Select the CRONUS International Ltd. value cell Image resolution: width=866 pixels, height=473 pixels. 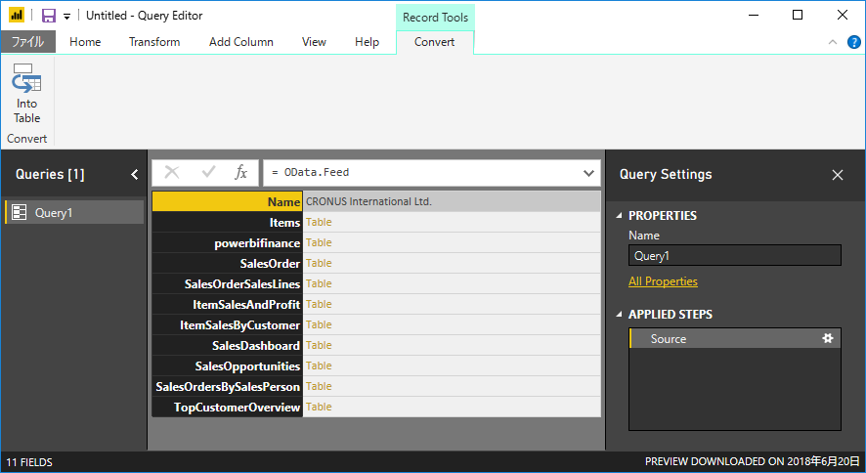[x=452, y=201]
